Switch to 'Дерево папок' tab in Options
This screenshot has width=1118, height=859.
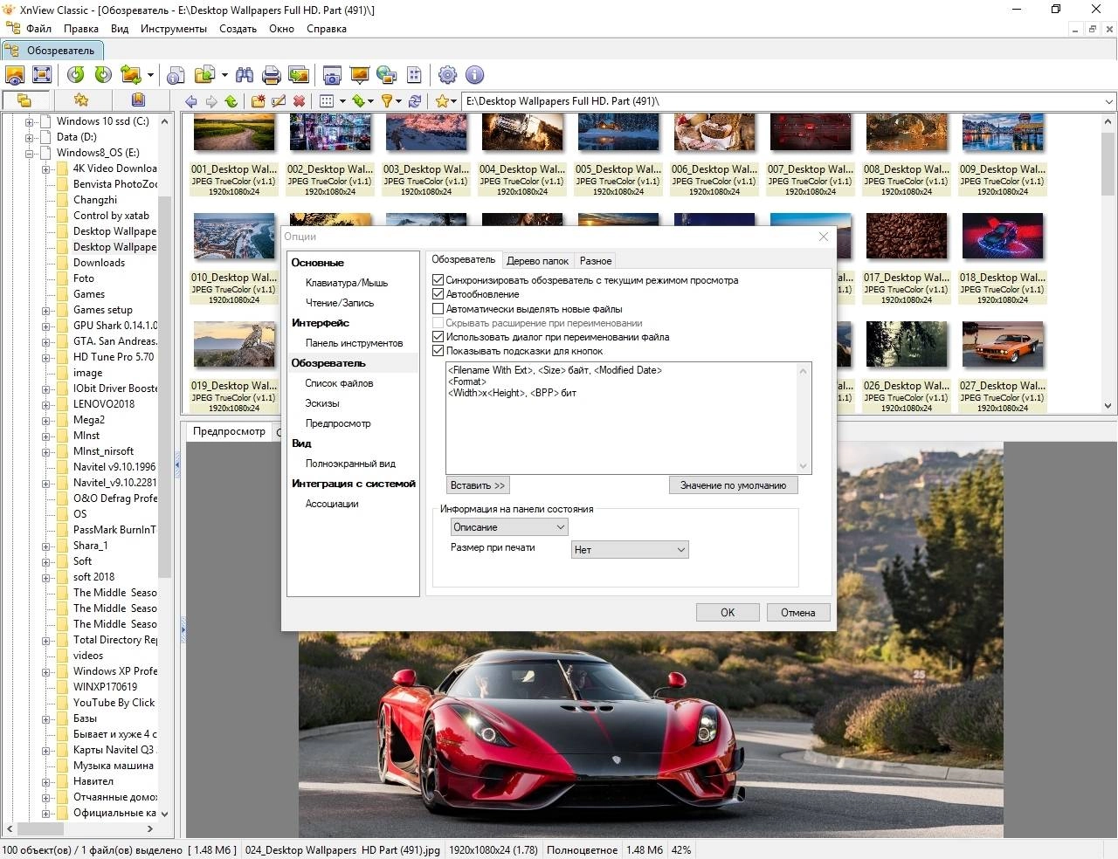click(537, 260)
